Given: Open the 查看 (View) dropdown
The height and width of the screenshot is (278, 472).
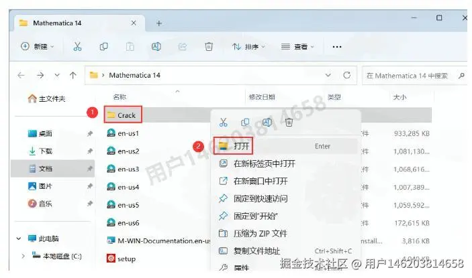Looking at the screenshot, I should click(x=297, y=46).
